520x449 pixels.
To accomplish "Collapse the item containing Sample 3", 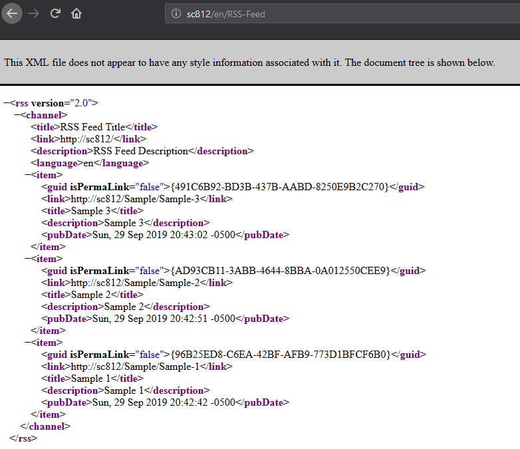I will tap(27, 175).
